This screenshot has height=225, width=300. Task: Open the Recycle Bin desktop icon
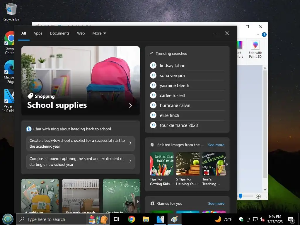point(11,12)
